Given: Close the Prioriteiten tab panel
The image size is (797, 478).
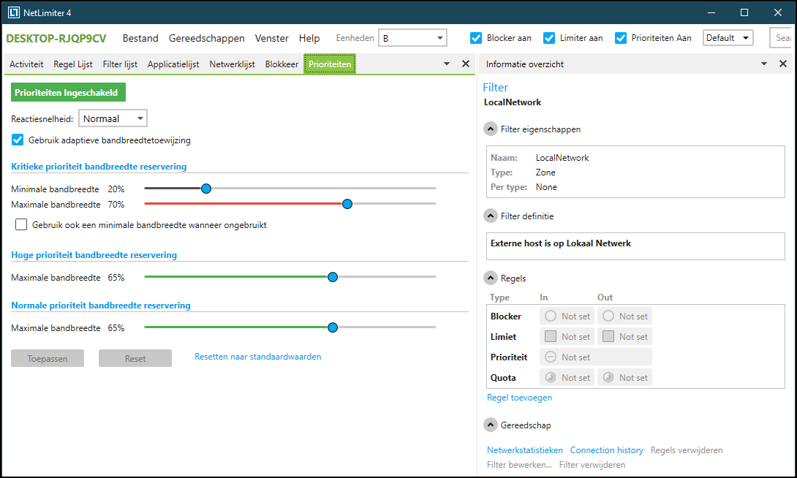Looking at the screenshot, I should (465, 64).
